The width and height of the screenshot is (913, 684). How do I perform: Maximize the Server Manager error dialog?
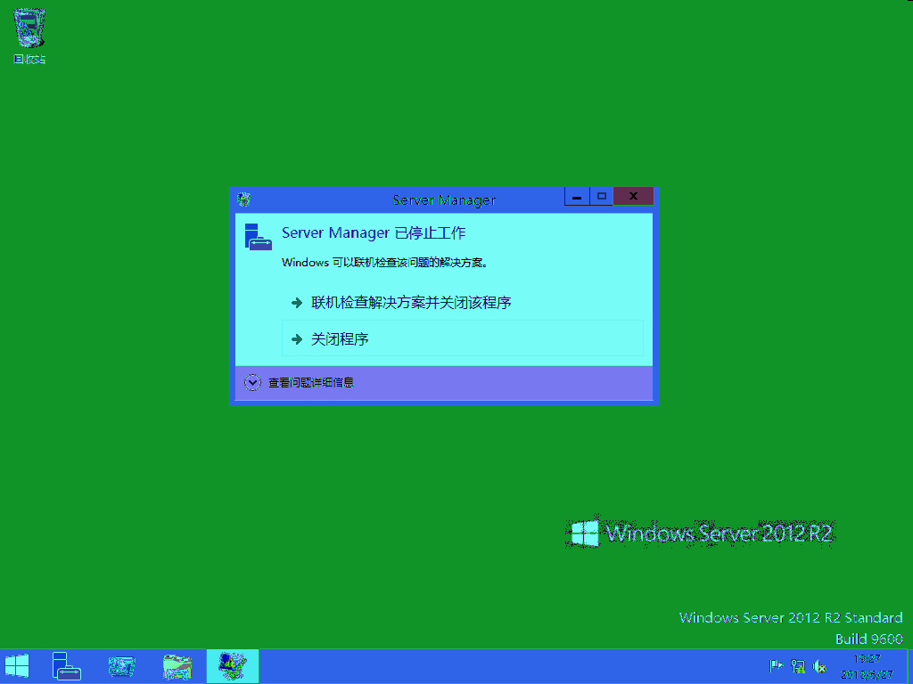602,197
